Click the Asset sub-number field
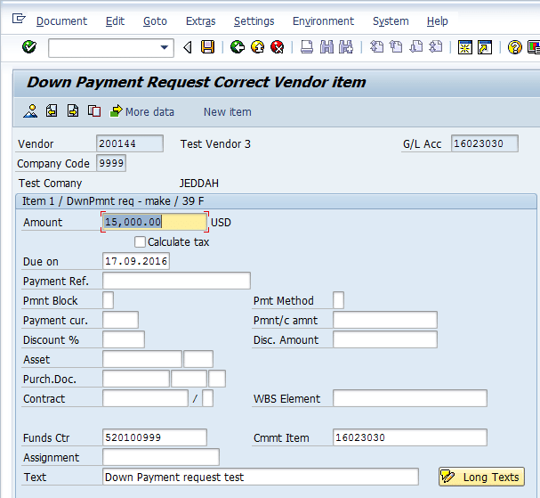Image resolution: width=540 pixels, height=498 pixels. 198,359
